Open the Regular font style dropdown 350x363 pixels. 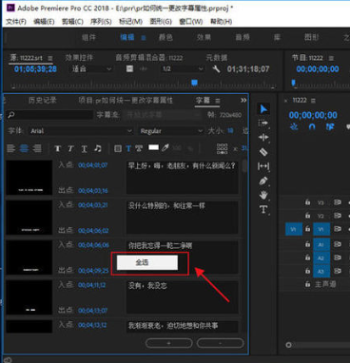pos(171,131)
